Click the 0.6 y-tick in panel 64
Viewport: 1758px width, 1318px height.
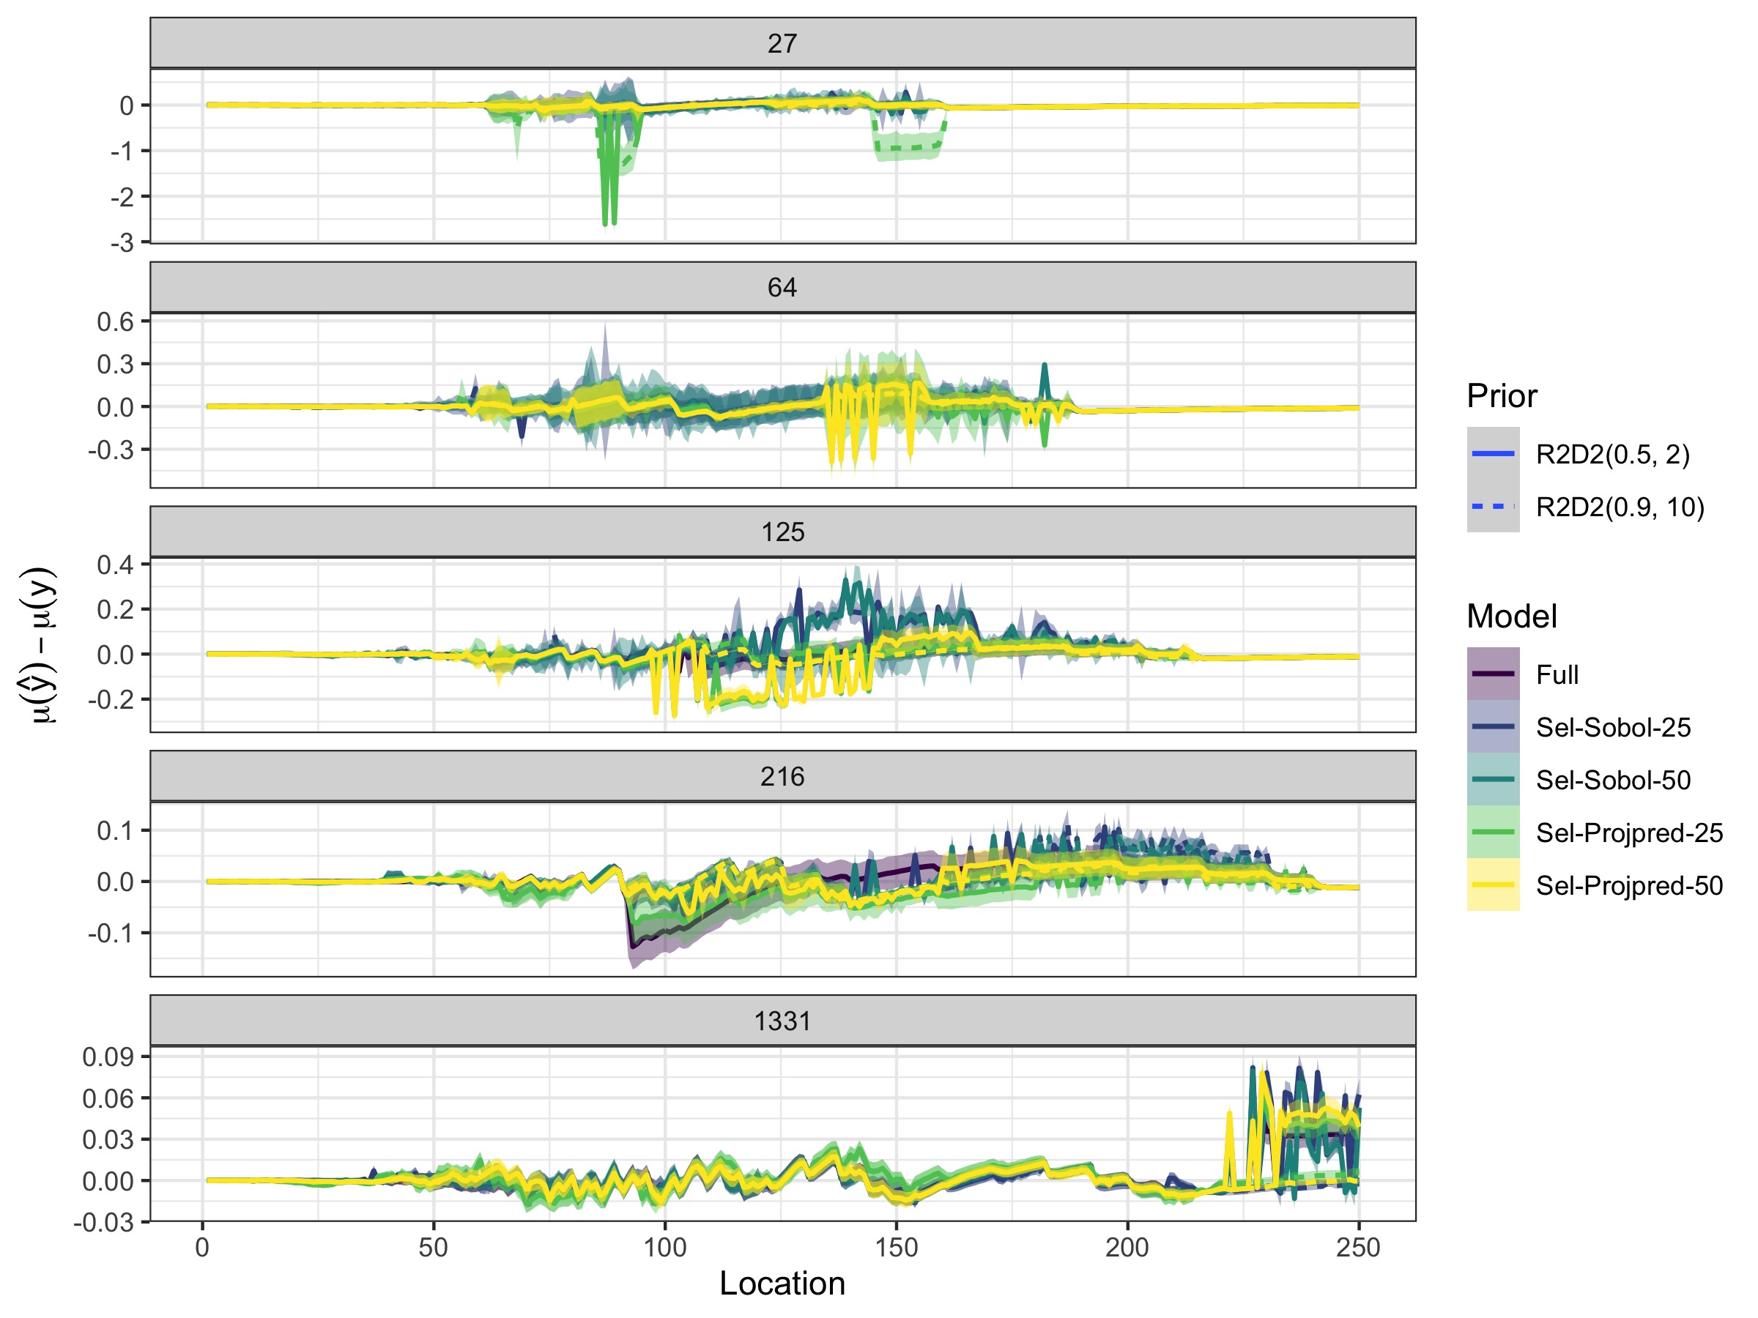click(x=115, y=321)
